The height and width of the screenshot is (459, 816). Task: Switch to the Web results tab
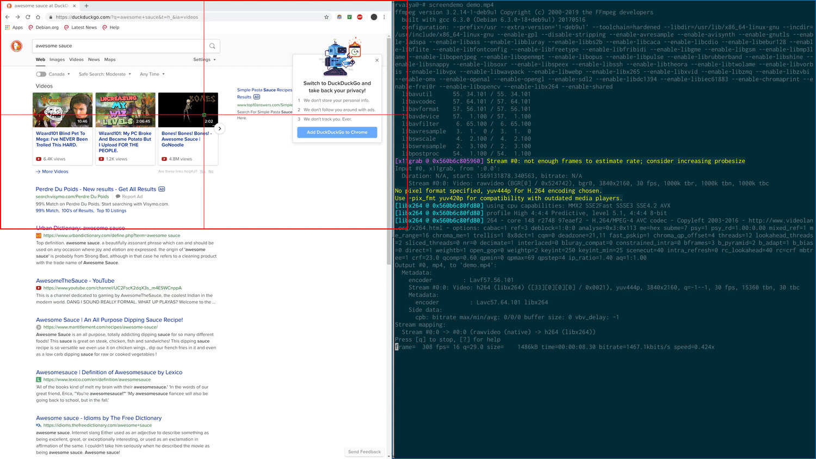(40, 60)
